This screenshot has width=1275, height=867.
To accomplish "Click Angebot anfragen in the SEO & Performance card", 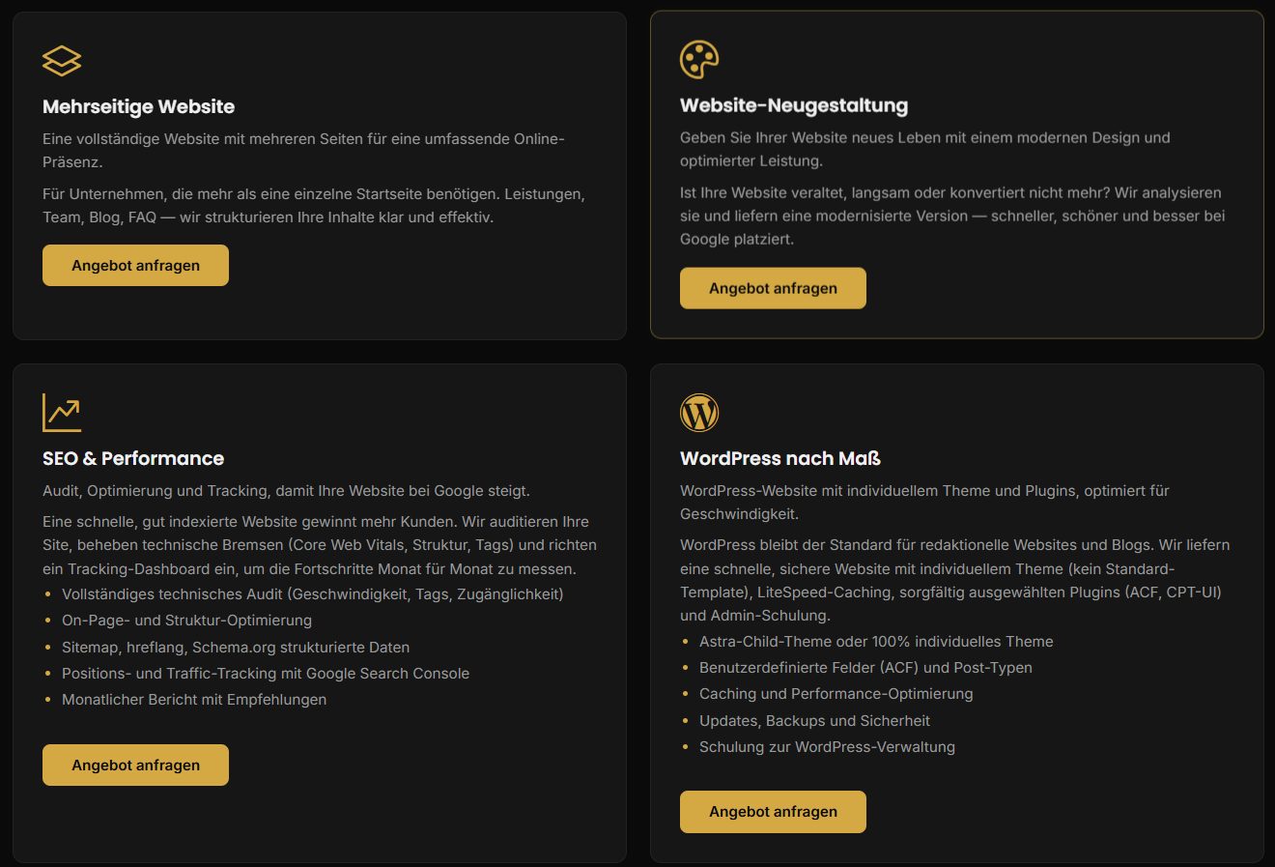I will [135, 765].
